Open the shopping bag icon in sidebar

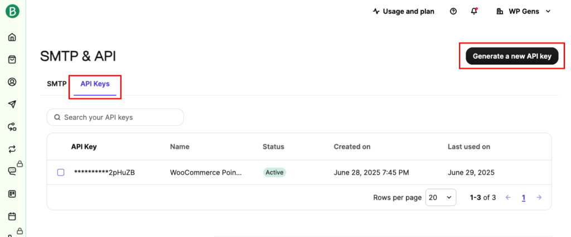tap(12, 60)
